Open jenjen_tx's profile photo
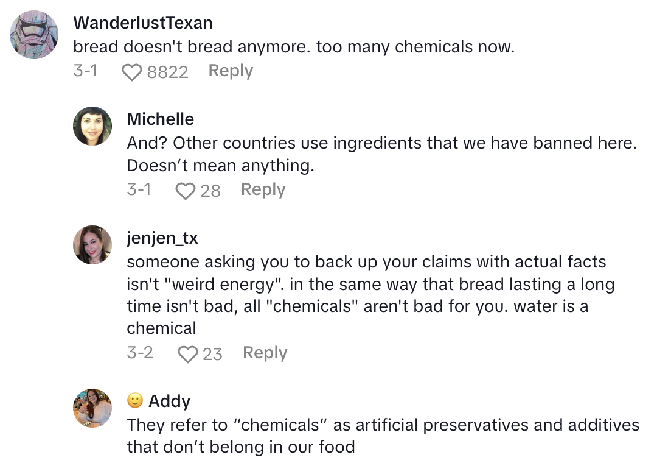 (92, 245)
